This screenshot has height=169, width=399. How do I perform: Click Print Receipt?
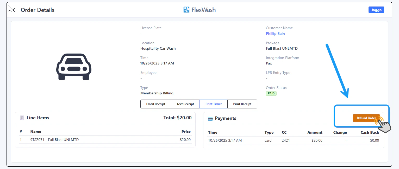point(242,104)
